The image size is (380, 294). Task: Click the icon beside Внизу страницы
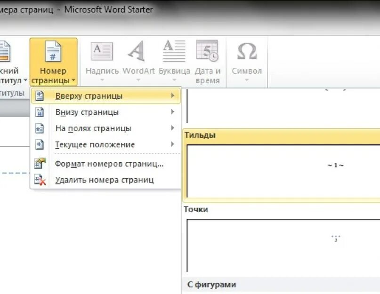click(x=40, y=112)
